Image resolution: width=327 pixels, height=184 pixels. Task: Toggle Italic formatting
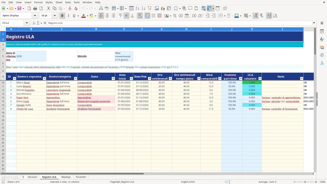[68, 16]
